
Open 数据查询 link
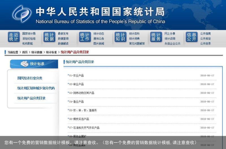tap(63, 39)
